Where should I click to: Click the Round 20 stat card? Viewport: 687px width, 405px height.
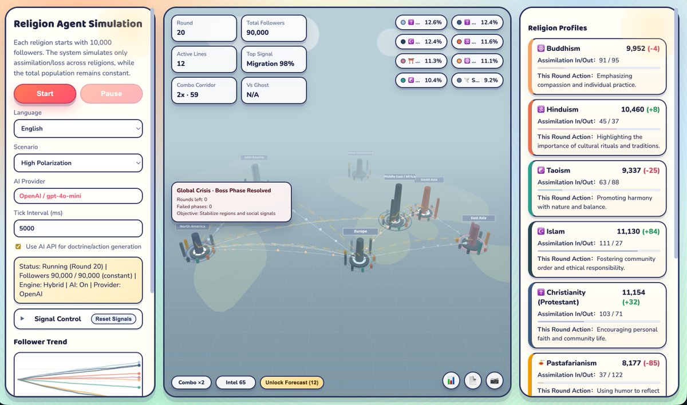coord(204,29)
